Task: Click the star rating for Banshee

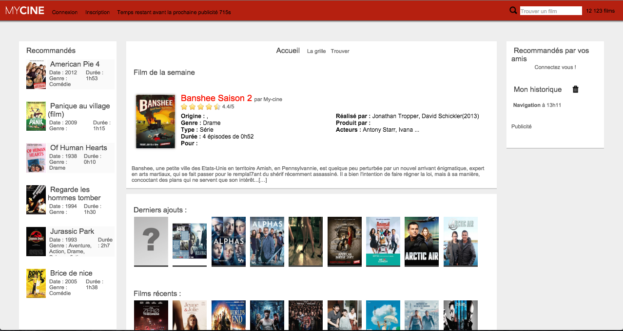Action: [x=200, y=107]
